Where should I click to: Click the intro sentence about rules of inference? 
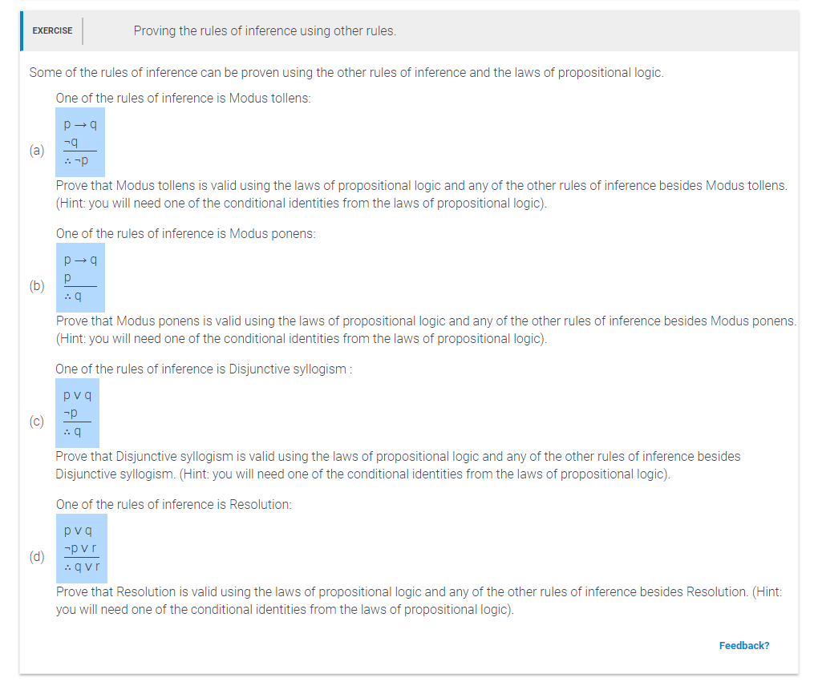346,73
